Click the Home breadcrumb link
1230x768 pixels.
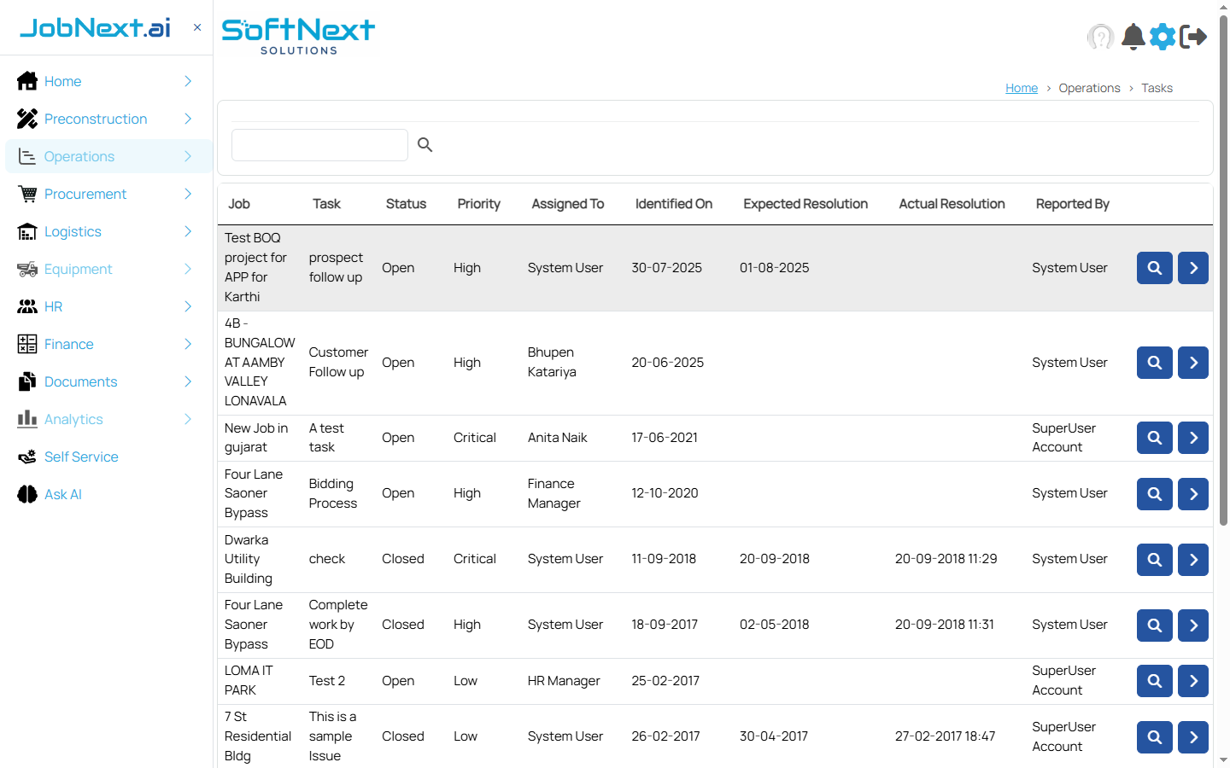tap(1021, 88)
